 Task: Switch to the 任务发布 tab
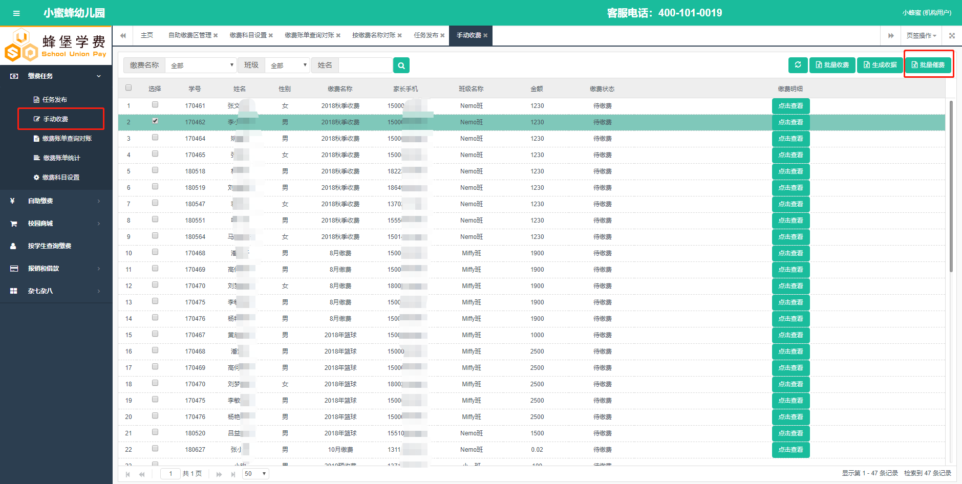pyautogui.click(x=426, y=35)
